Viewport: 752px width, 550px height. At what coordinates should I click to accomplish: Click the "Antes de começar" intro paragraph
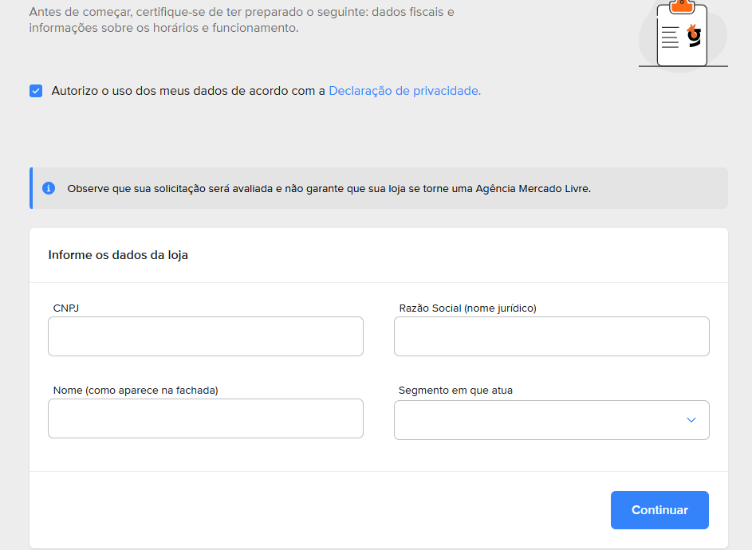point(241,21)
